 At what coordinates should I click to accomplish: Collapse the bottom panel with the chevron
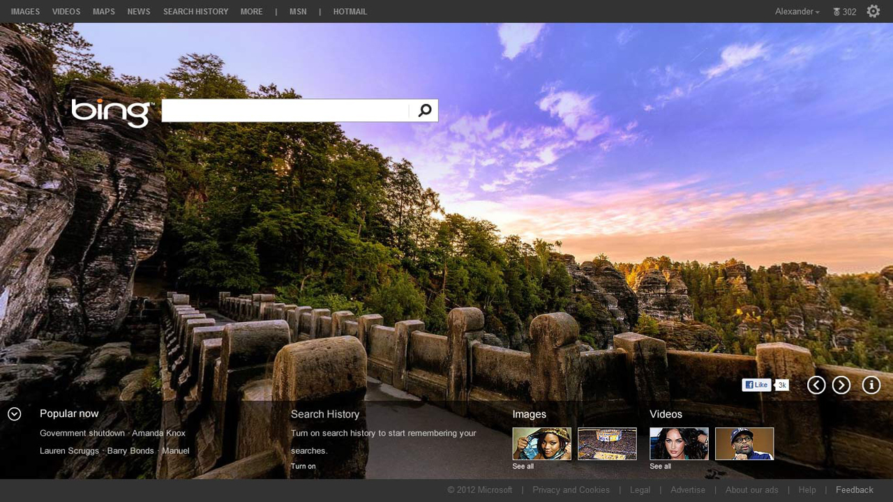click(14, 414)
